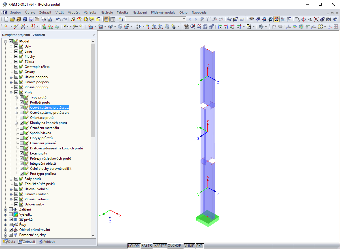
Task: Collapse the Pruty tree node
Action: [11, 92]
